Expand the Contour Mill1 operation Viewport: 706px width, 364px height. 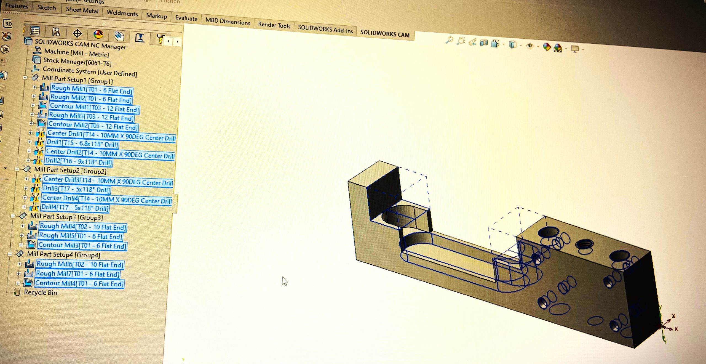33,105
